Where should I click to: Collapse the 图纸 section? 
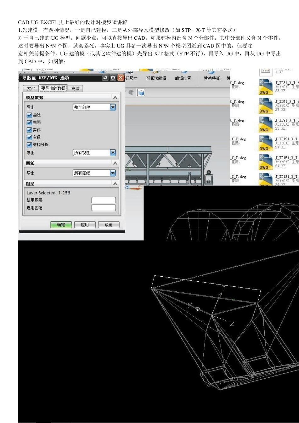click(115, 163)
